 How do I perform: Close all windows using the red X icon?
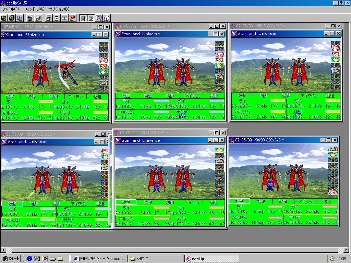tap(72, 18)
